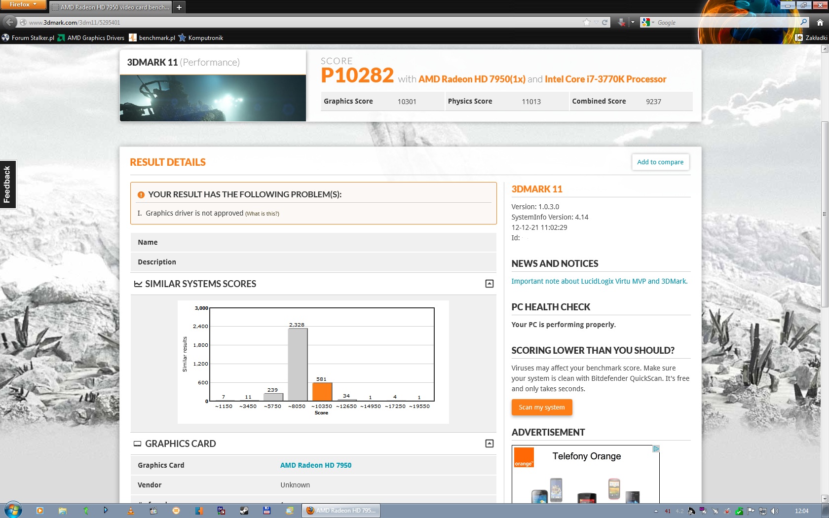829x518 pixels.
Task: Click the tall 2,328 bar in chart
Action: point(298,365)
